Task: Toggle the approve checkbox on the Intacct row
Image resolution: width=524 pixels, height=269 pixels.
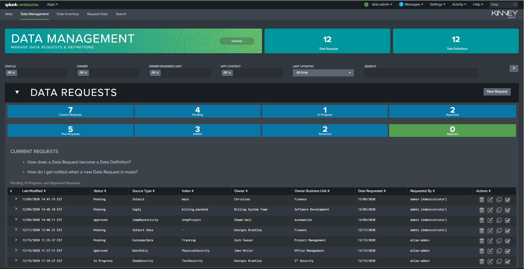Action: coord(508,199)
